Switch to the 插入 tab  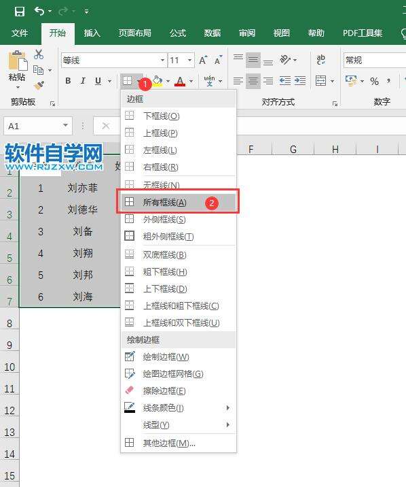pyautogui.click(x=92, y=33)
